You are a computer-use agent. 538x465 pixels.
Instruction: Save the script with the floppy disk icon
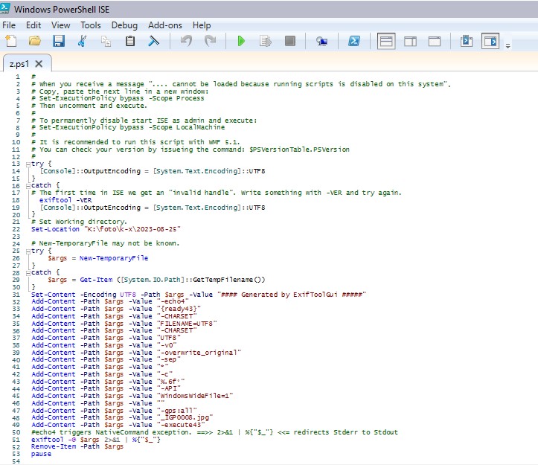pos(59,41)
